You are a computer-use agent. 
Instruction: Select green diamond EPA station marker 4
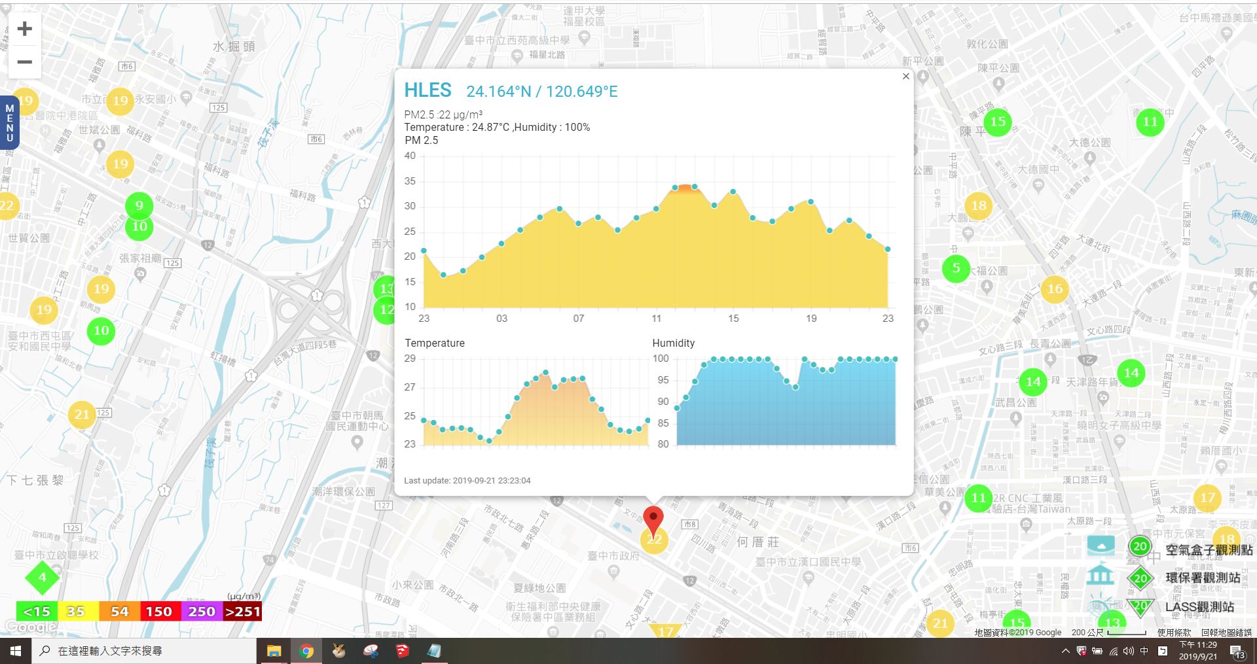pyautogui.click(x=43, y=577)
